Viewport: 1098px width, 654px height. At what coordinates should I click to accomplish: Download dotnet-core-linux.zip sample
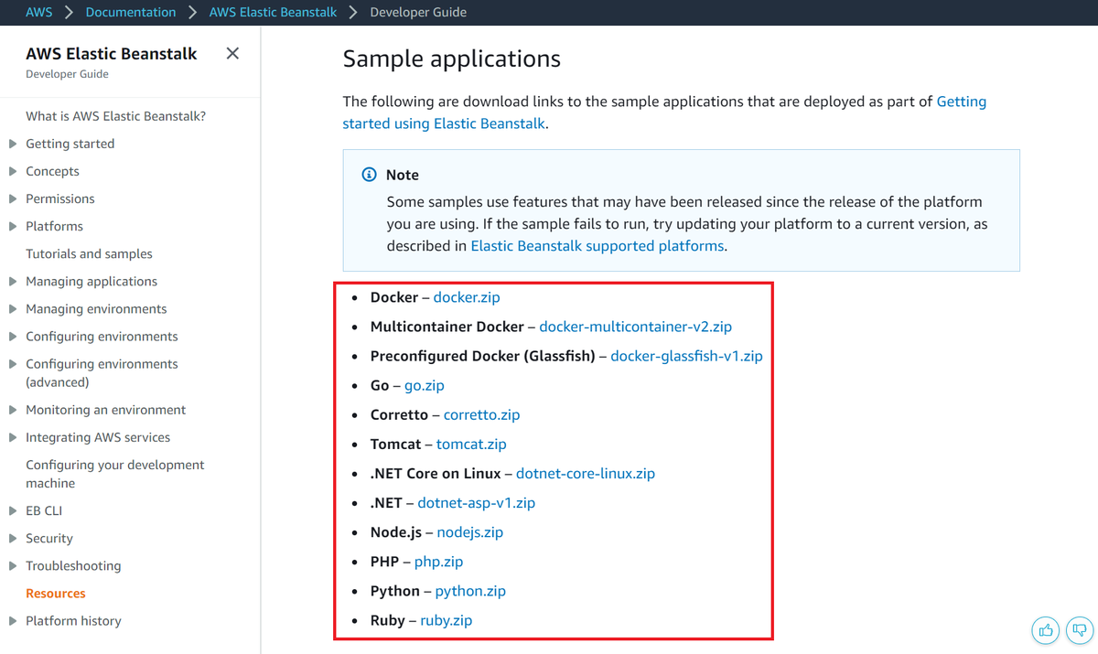(x=586, y=473)
